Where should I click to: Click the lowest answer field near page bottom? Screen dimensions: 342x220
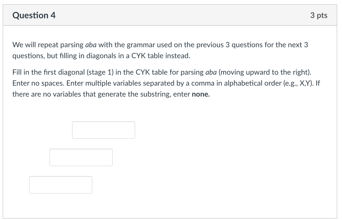[x=61, y=185]
